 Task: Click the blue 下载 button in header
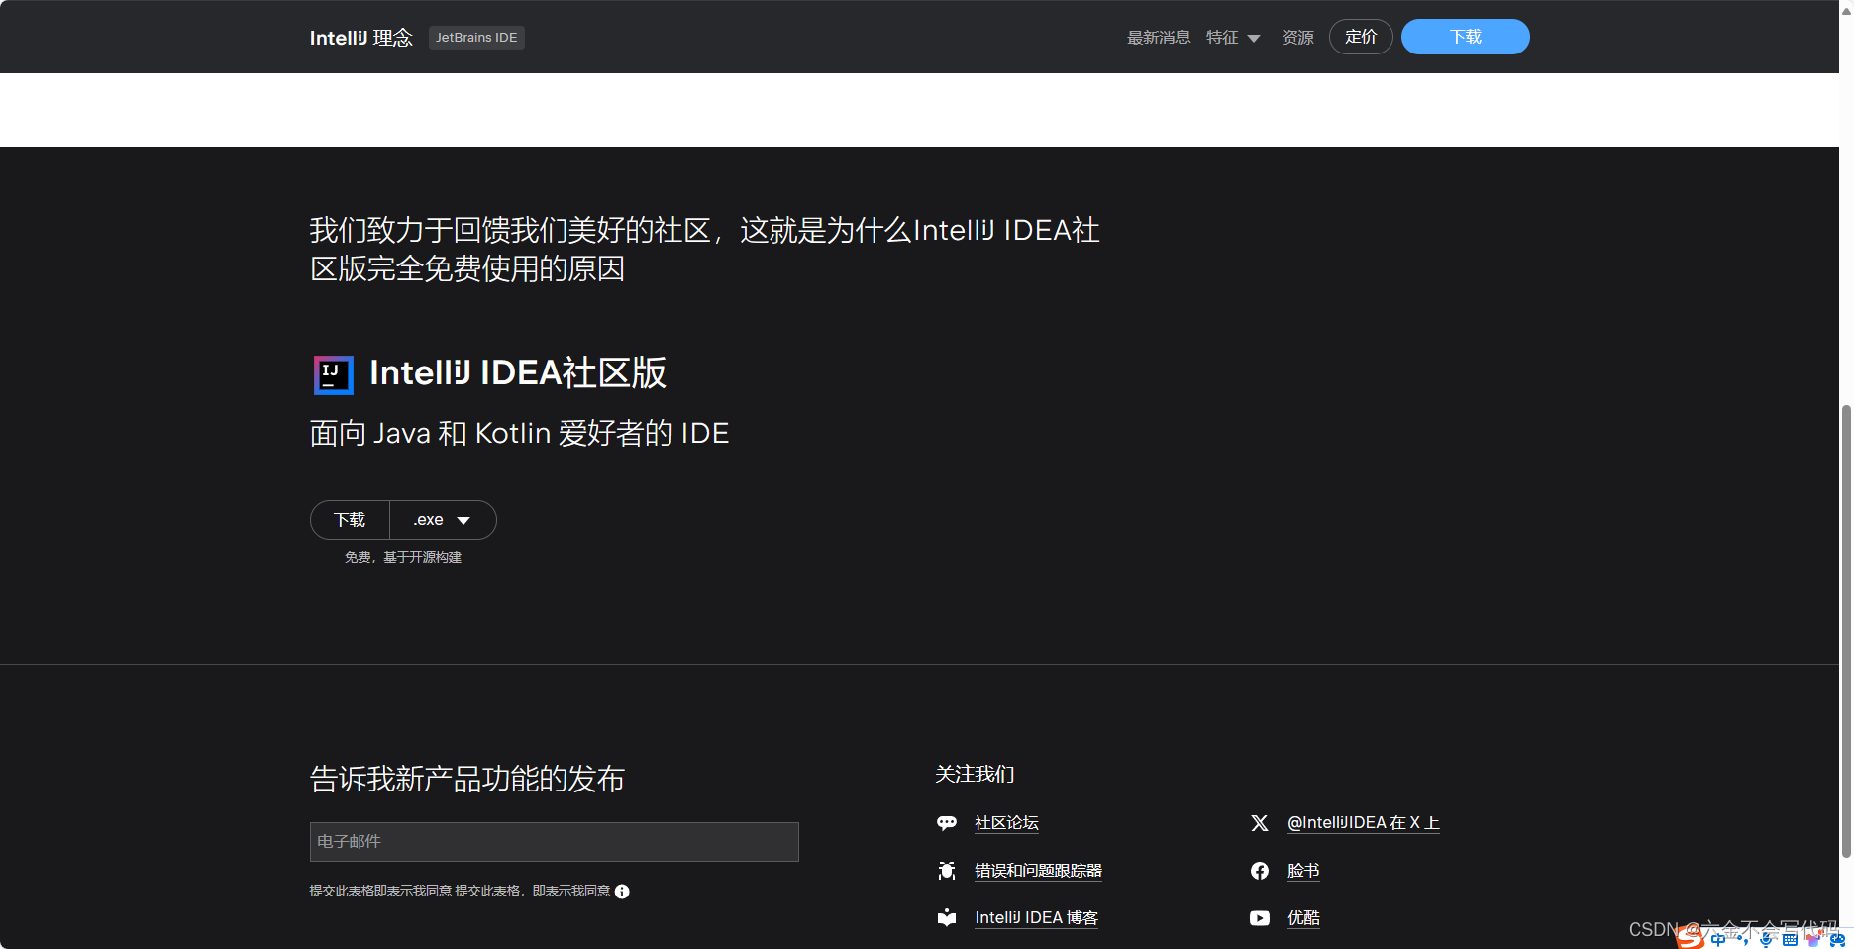[1466, 37]
